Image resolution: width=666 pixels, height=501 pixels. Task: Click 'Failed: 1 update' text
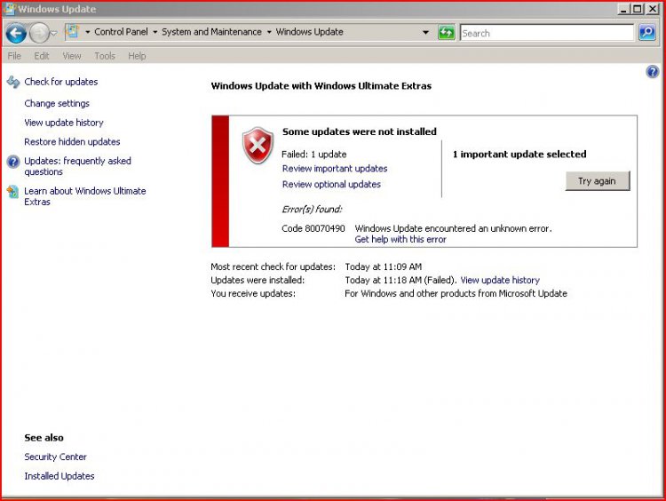[x=313, y=155]
